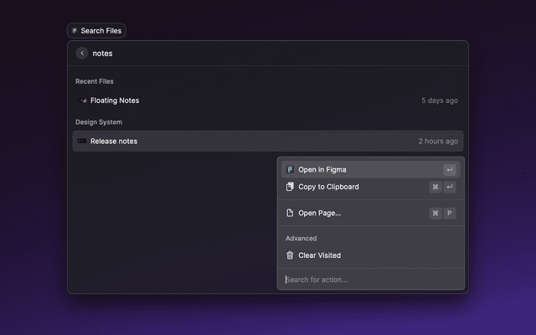The height and width of the screenshot is (335, 536).
Task: Click the Floating Notes file thumbnail
Action: pos(82,100)
